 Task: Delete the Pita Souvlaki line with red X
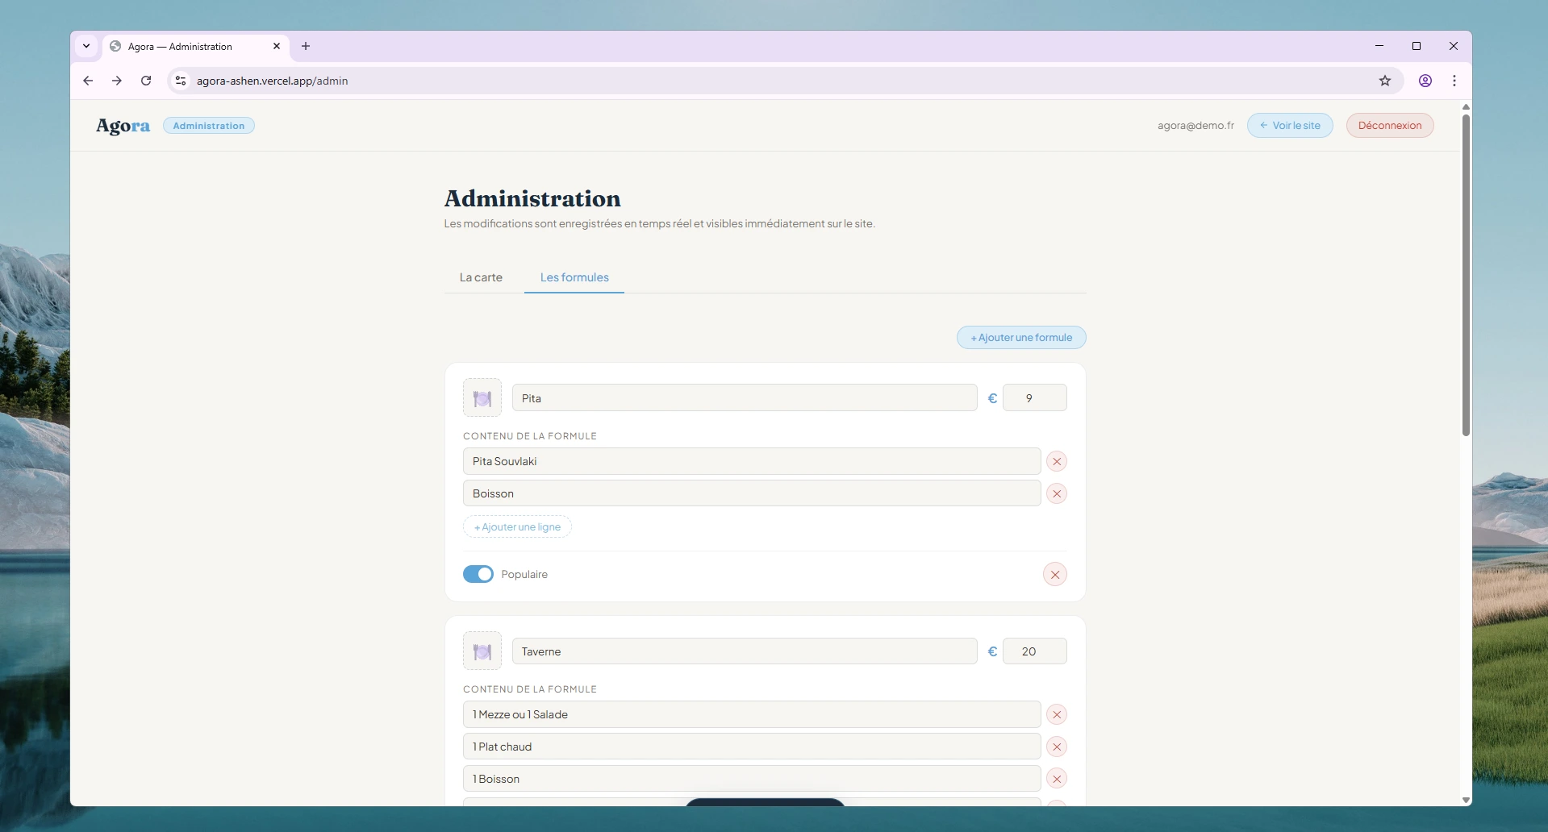[x=1057, y=461]
